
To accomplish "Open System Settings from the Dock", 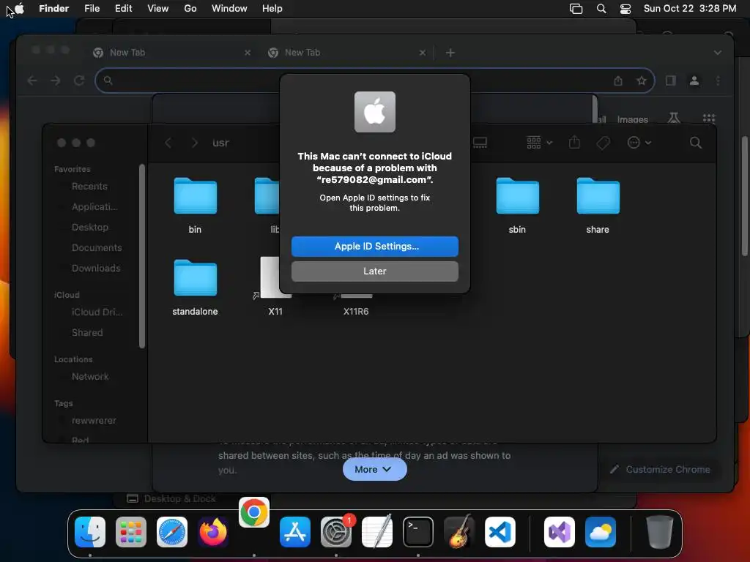I will click(335, 532).
